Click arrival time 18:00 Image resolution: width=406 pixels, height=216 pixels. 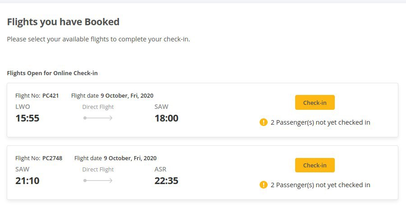[x=166, y=118]
